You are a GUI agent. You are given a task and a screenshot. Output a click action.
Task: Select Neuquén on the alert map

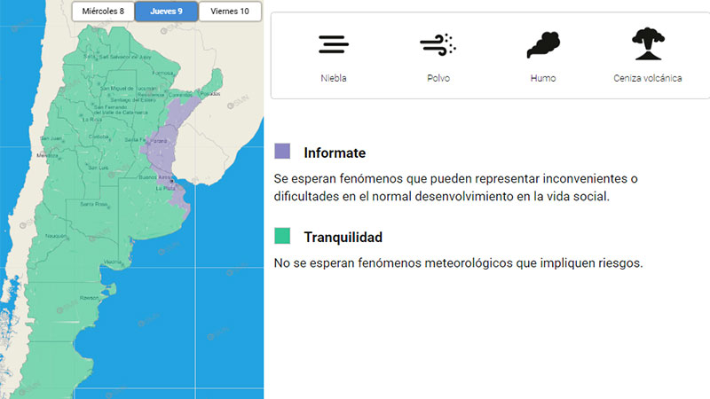54,236
